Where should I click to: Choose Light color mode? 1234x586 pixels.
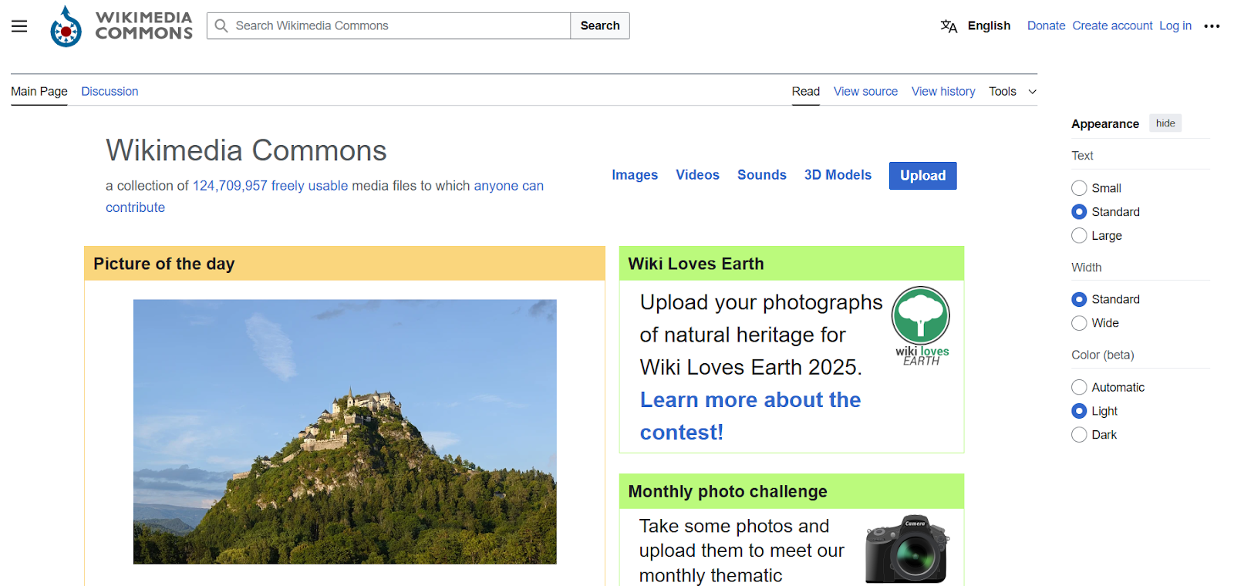pos(1079,411)
